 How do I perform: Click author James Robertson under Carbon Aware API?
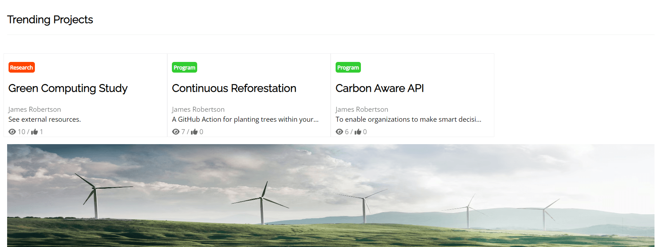tap(362, 109)
